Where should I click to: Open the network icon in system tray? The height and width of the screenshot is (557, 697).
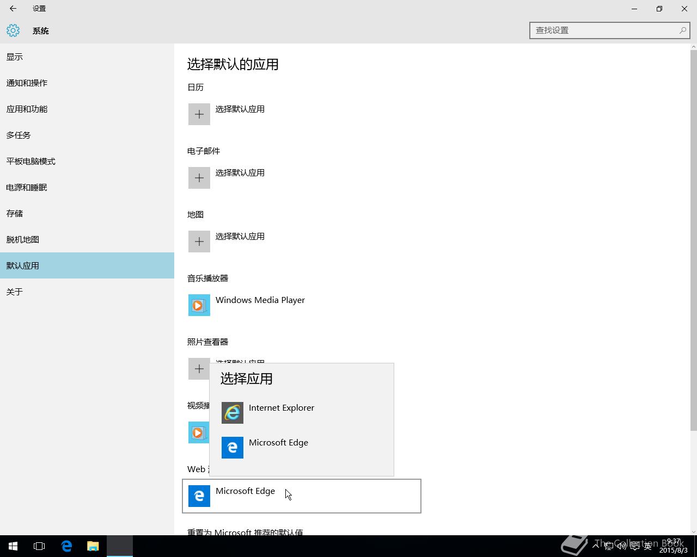tap(609, 546)
